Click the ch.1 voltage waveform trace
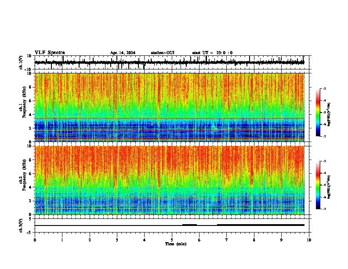Viewport: 348px width, 269px height. (x=169, y=62)
